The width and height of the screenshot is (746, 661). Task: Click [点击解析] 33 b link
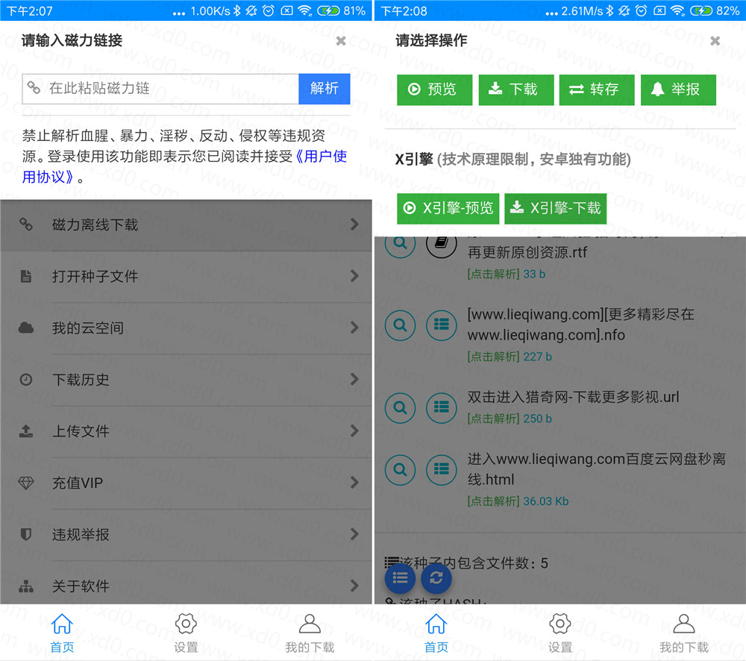click(x=507, y=274)
